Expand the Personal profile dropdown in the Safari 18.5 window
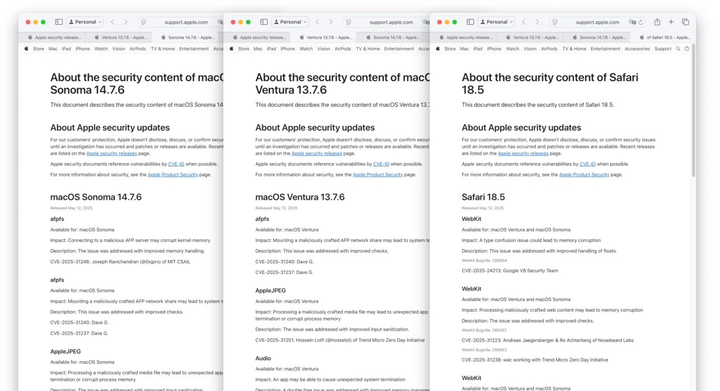Viewport: 720px width, 391px height. (497, 22)
